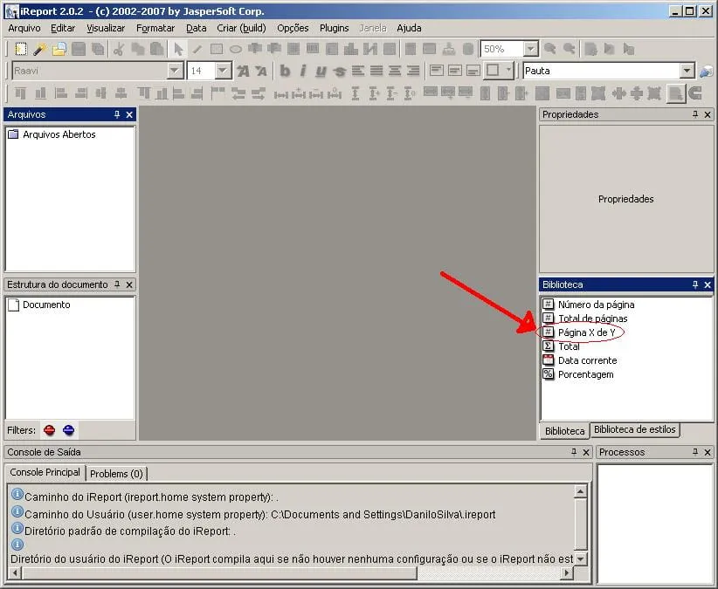This screenshot has height=589, width=718.
Task: Expand the Pauta style dropdown
Action: pyautogui.click(x=687, y=72)
